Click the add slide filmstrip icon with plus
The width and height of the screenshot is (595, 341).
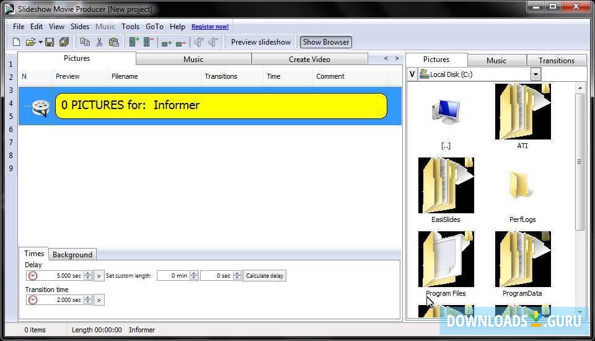pyautogui.click(x=134, y=42)
